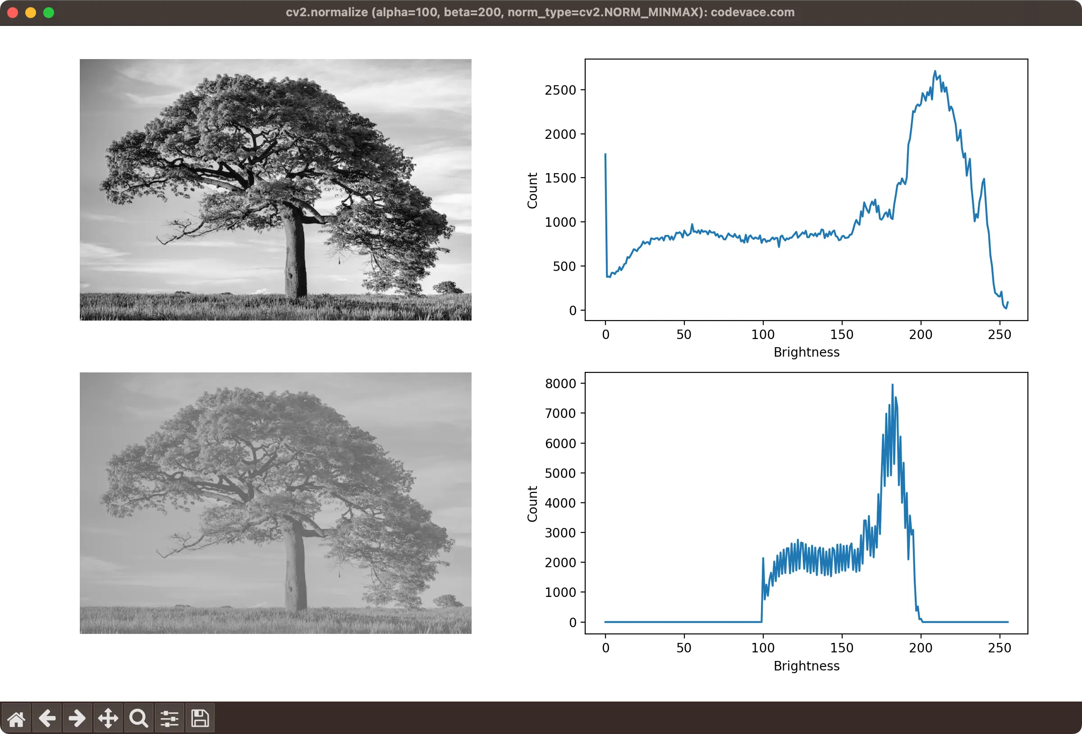Click the top plot's Count axis label
Image resolution: width=1082 pixels, height=734 pixels.
click(532, 190)
